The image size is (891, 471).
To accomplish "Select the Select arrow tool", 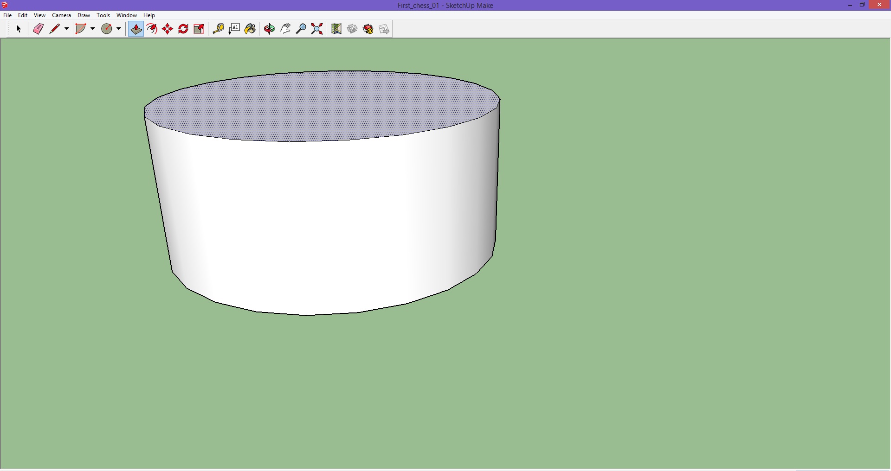I will click(19, 29).
